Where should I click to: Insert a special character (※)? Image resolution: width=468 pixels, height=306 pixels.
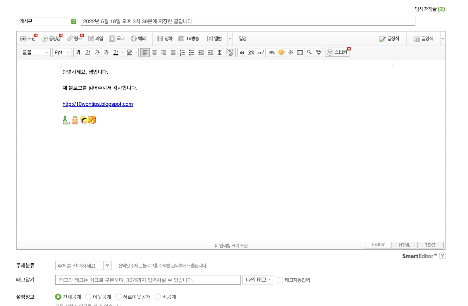pyautogui.click(x=290, y=53)
